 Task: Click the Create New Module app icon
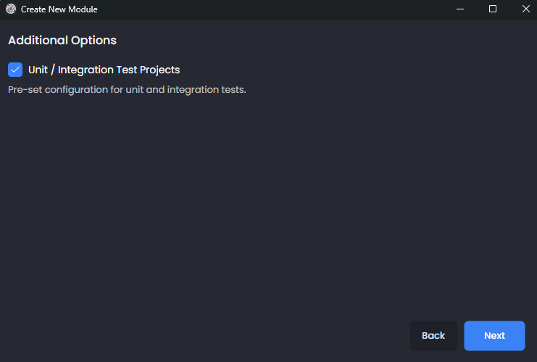pyautogui.click(x=10, y=9)
